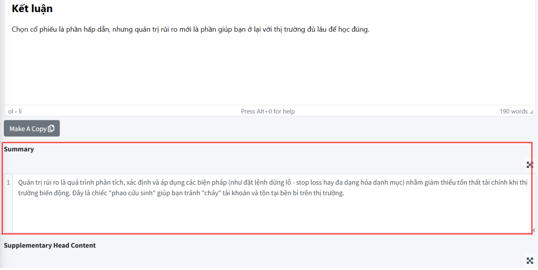Click the Kết luận heading in the editor
The width and height of the screenshot is (538, 270).
tap(32, 8)
